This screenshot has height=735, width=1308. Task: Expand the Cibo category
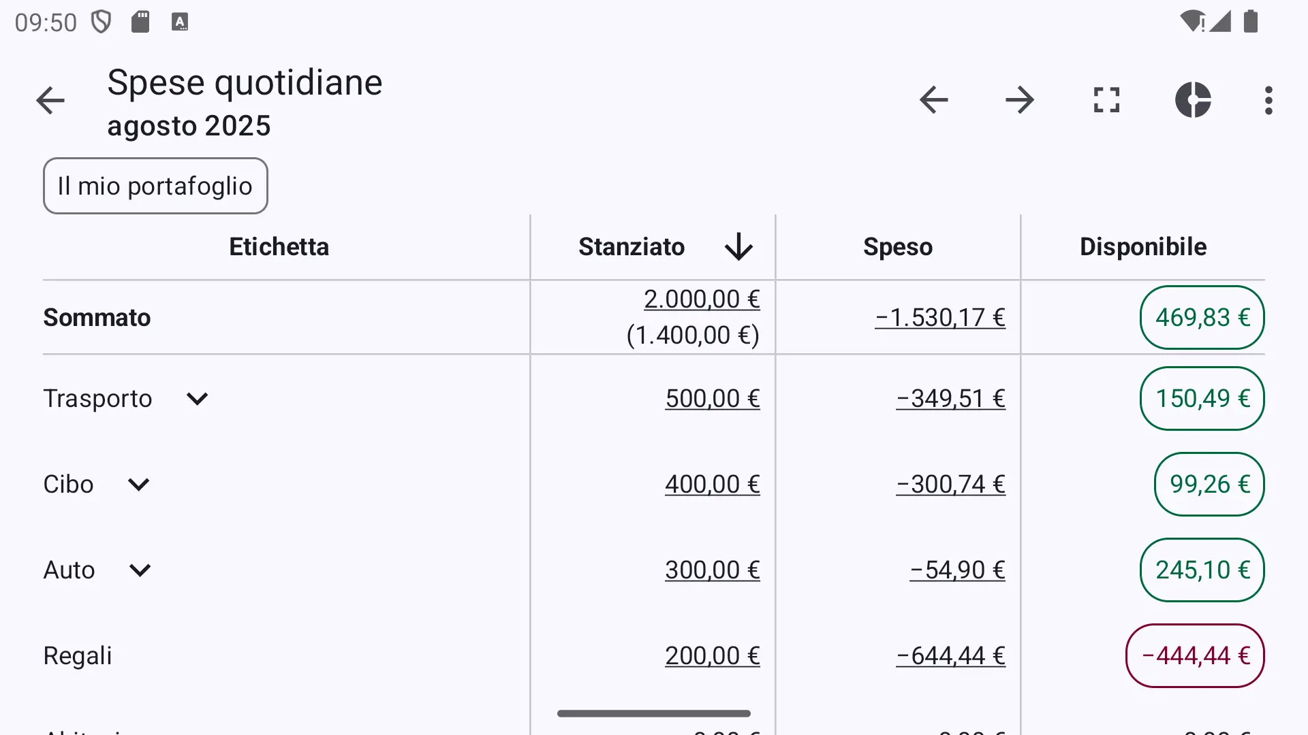pos(138,485)
